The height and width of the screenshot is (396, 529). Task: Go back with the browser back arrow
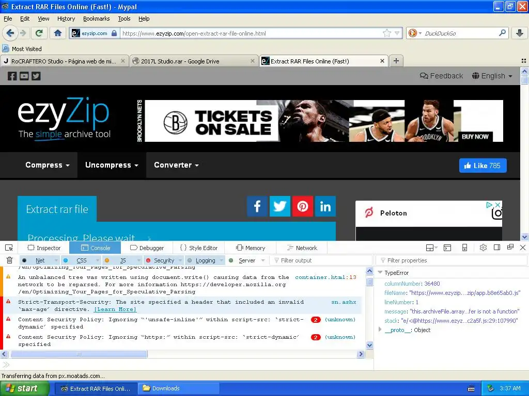tap(10, 33)
